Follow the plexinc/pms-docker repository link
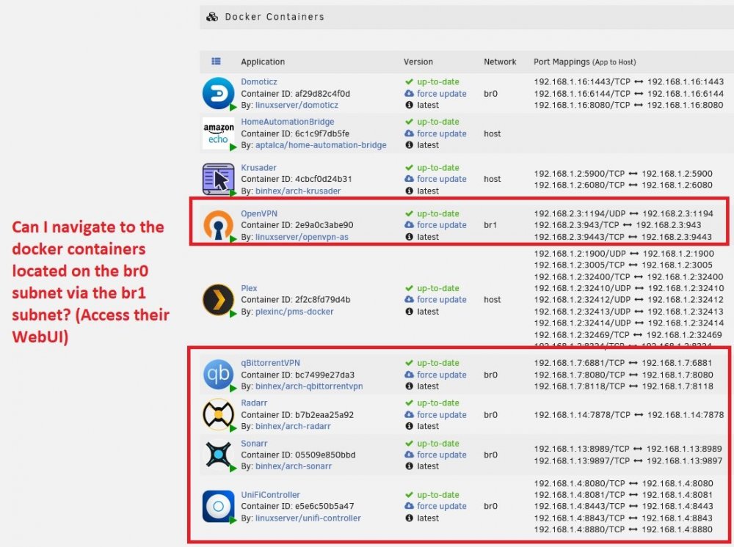 (x=294, y=312)
